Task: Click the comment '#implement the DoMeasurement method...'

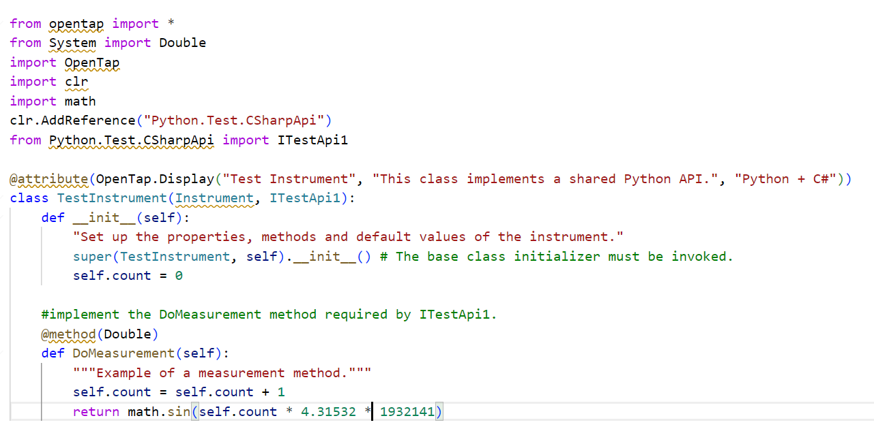Action: 270,315
